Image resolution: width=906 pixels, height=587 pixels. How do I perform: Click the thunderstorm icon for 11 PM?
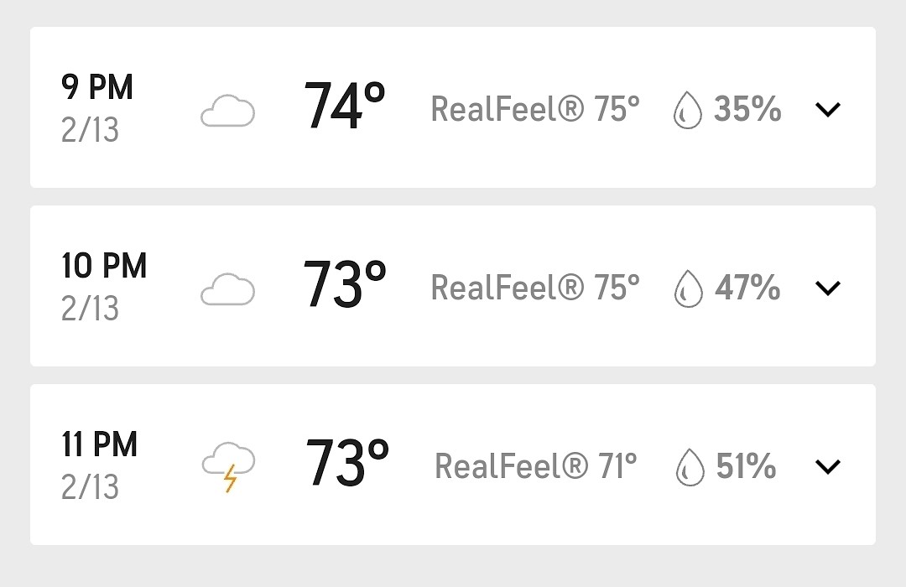228,469
